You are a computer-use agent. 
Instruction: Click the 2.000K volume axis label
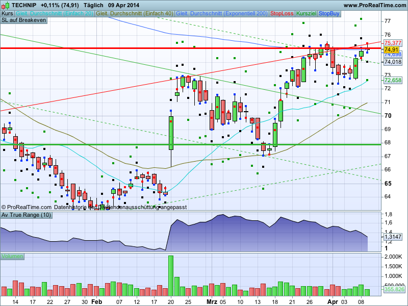(393, 257)
